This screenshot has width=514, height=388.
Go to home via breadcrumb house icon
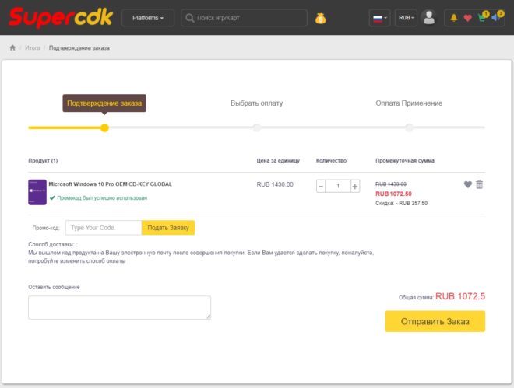pyautogui.click(x=12, y=47)
